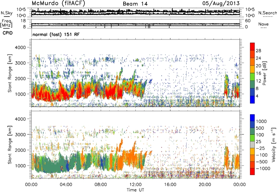
Task: Click the "Slant Range [km]" label of velocity panel
Action: click(x=10, y=145)
